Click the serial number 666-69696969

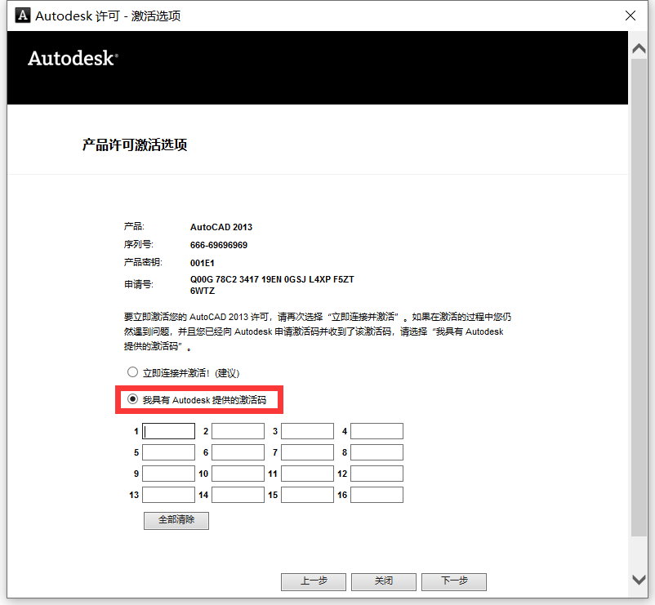(x=219, y=245)
